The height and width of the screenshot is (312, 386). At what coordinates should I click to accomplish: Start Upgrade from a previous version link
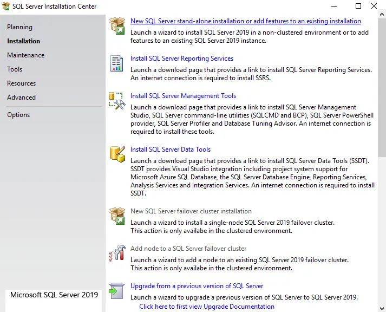(197, 286)
